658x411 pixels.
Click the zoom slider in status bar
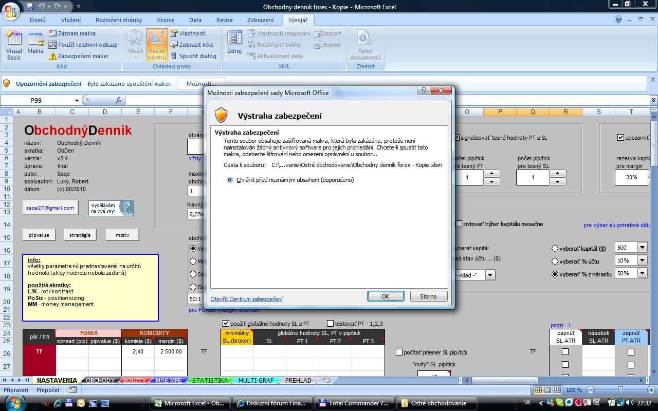point(620,390)
